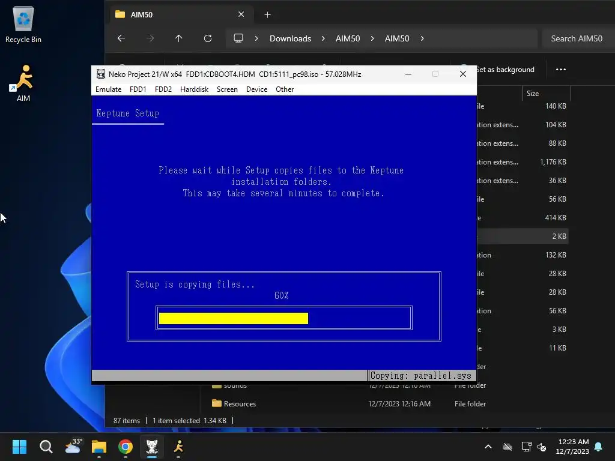
Task: Click the 140 KB size cell
Action: pyautogui.click(x=556, y=106)
